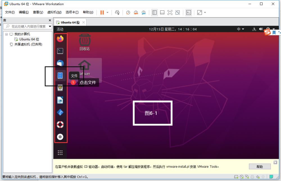Click the CD/DVD drive status bar icon
The image size is (281, 181).
242,177
